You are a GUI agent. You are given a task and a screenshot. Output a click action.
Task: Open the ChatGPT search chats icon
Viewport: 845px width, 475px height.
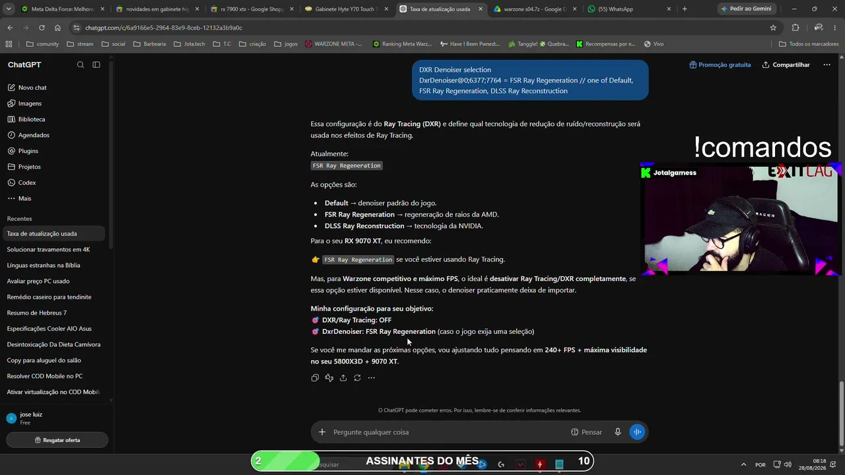point(81,65)
